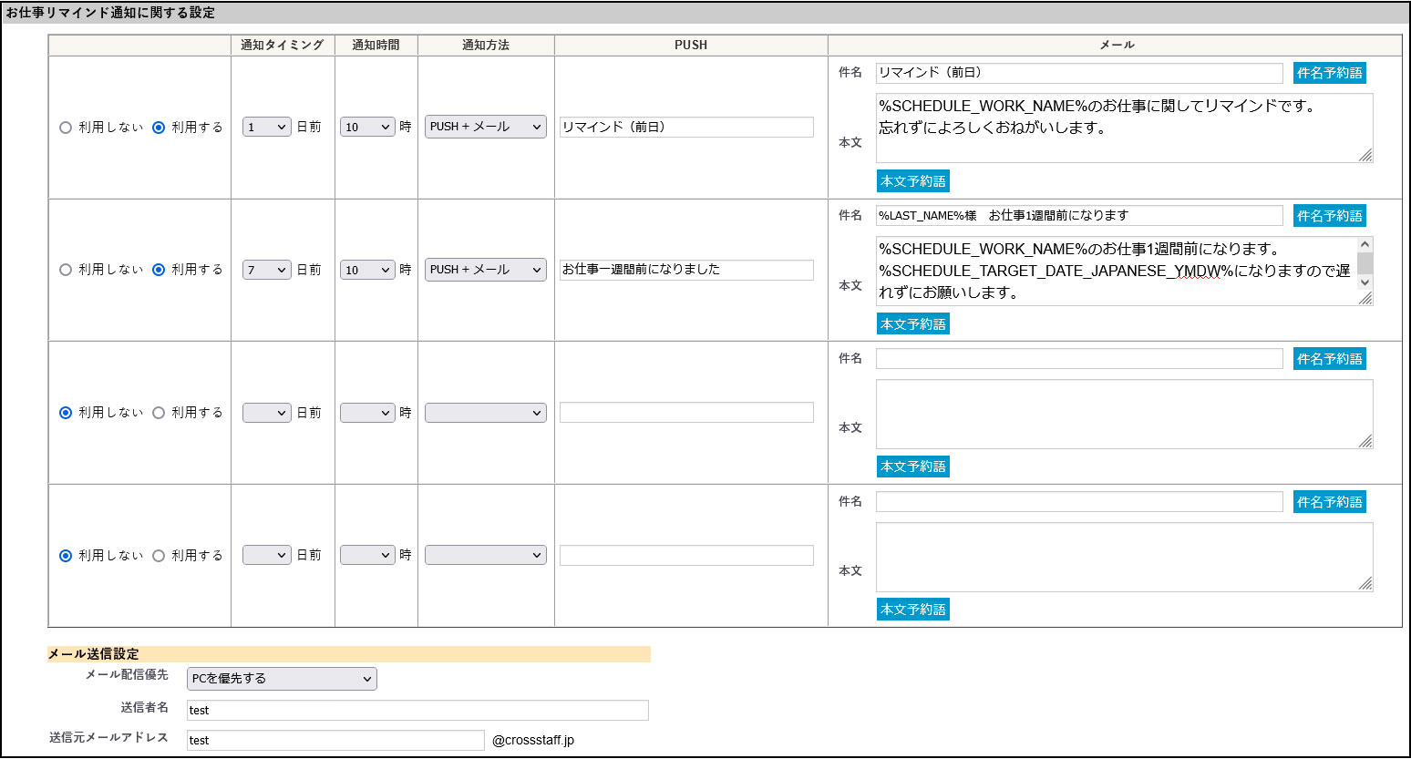Viewport: 1411px width, 759px height.
Task: Click 本文予約語 under 忘れずによろしくおねがいします body
Action: (912, 181)
